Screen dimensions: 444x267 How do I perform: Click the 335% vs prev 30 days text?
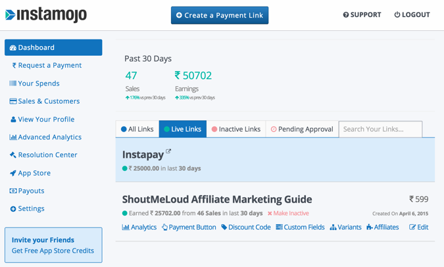(x=195, y=98)
